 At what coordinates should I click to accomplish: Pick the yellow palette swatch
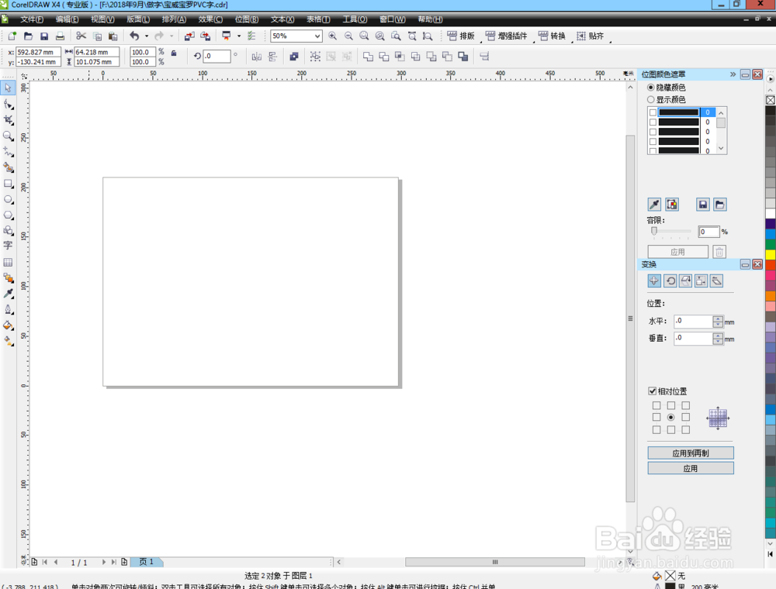(x=771, y=254)
